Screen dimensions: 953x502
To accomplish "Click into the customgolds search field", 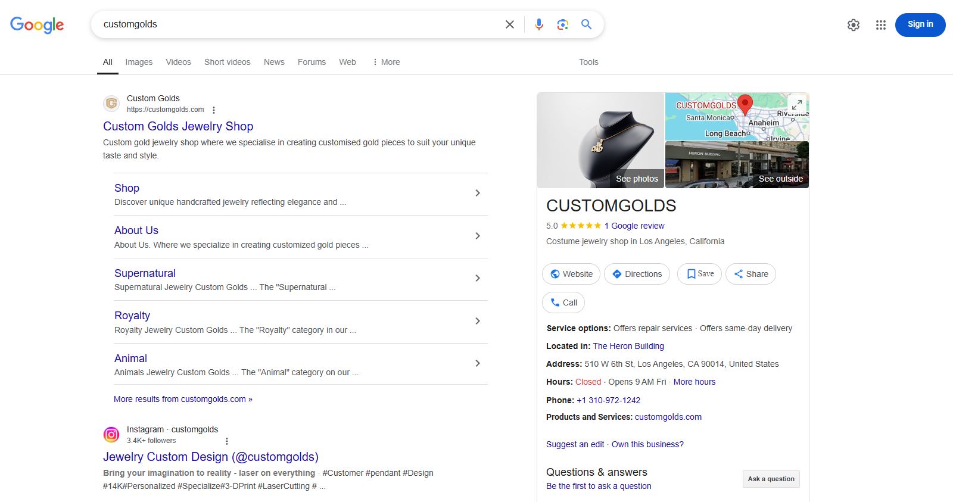I will click(298, 24).
